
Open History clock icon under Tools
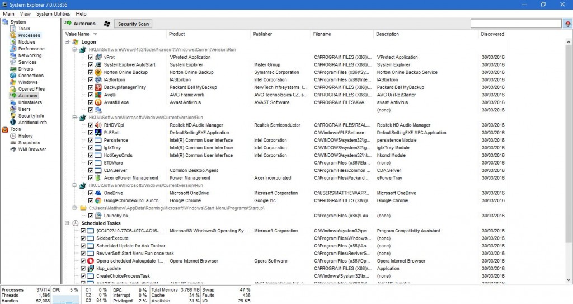pos(13,136)
